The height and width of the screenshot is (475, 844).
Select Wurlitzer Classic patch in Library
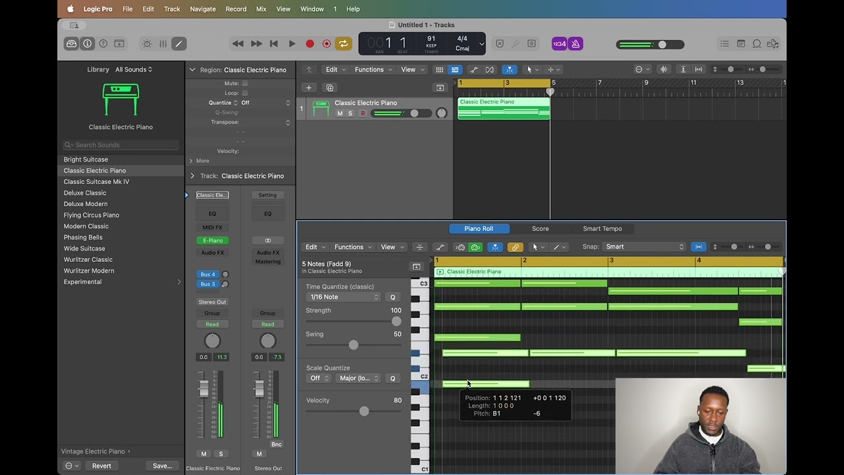point(88,259)
